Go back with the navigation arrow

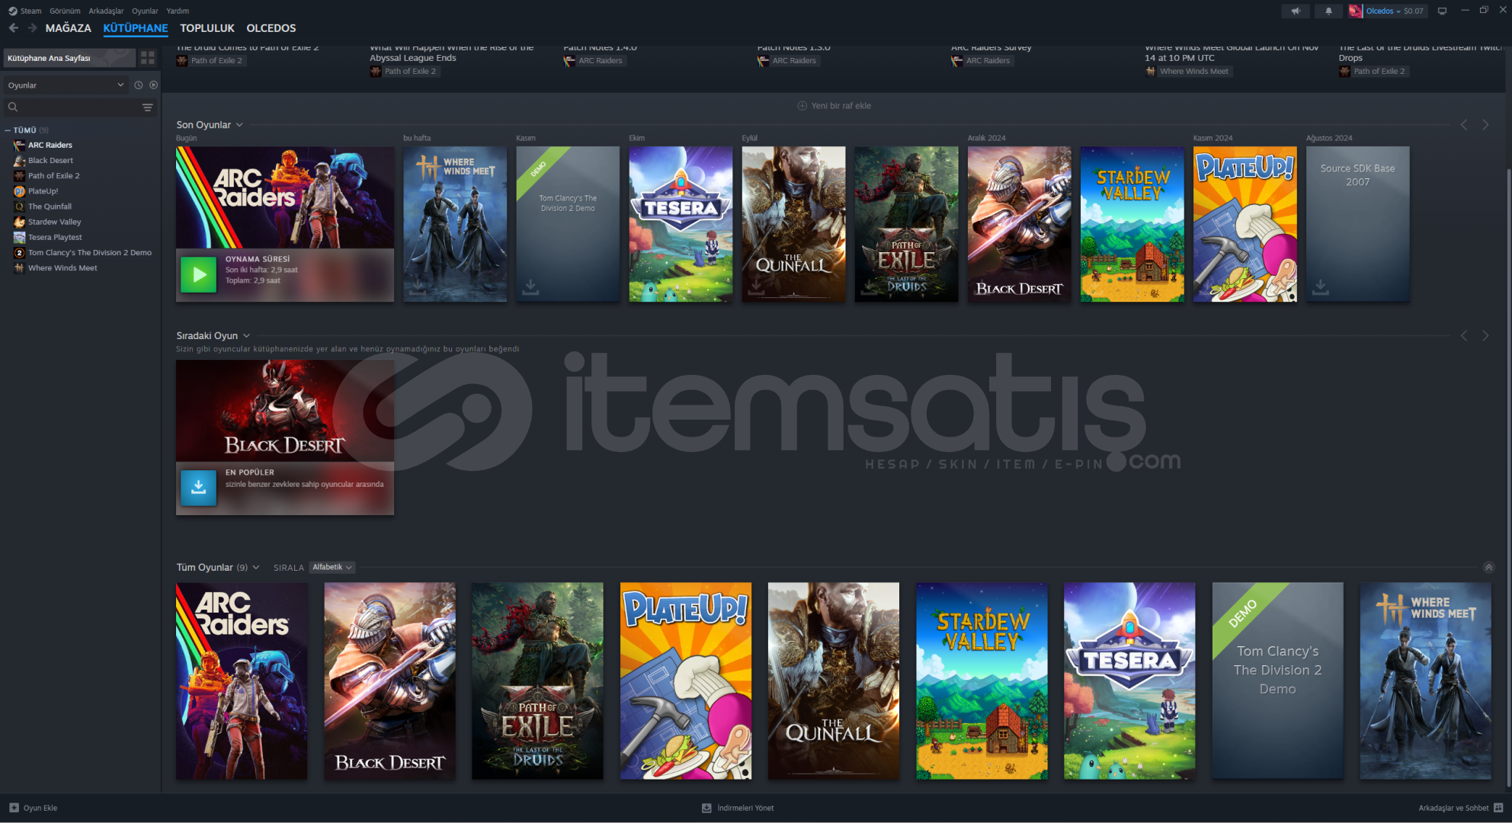14,28
